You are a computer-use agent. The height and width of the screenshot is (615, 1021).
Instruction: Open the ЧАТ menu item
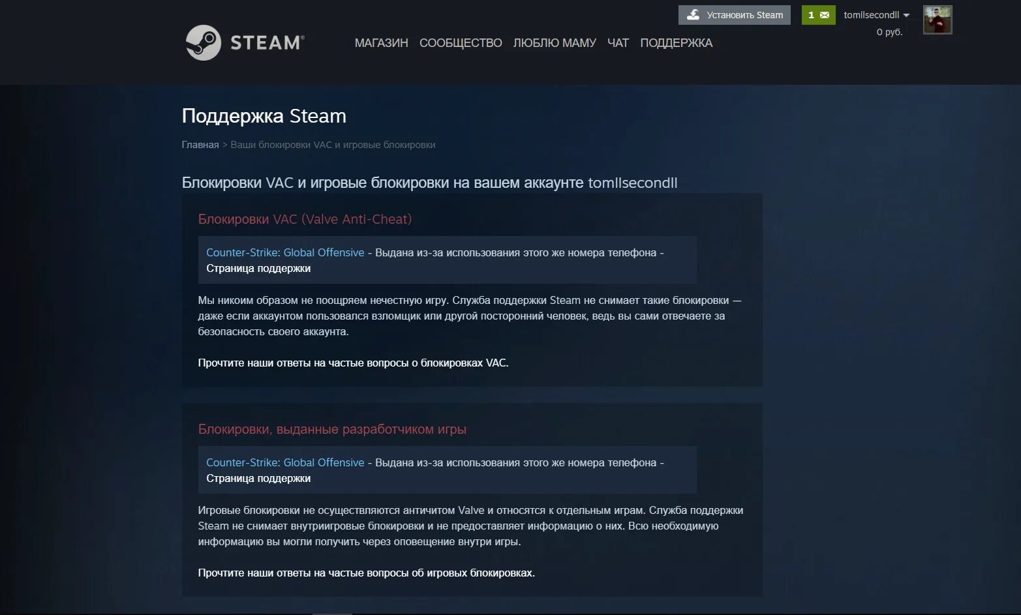coord(618,43)
